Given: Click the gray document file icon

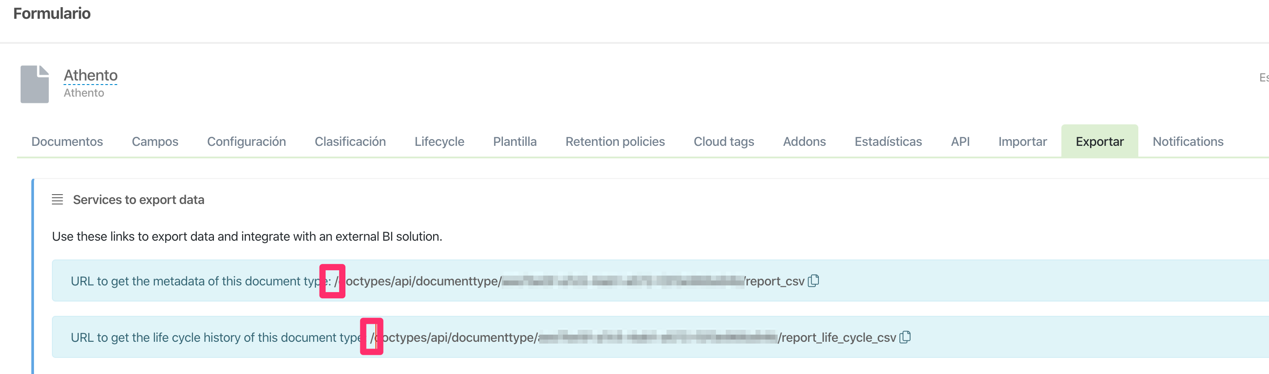Looking at the screenshot, I should (x=34, y=84).
